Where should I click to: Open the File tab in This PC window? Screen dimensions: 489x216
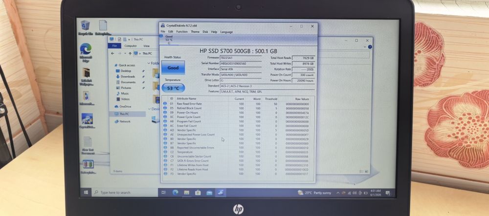[114, 46]
